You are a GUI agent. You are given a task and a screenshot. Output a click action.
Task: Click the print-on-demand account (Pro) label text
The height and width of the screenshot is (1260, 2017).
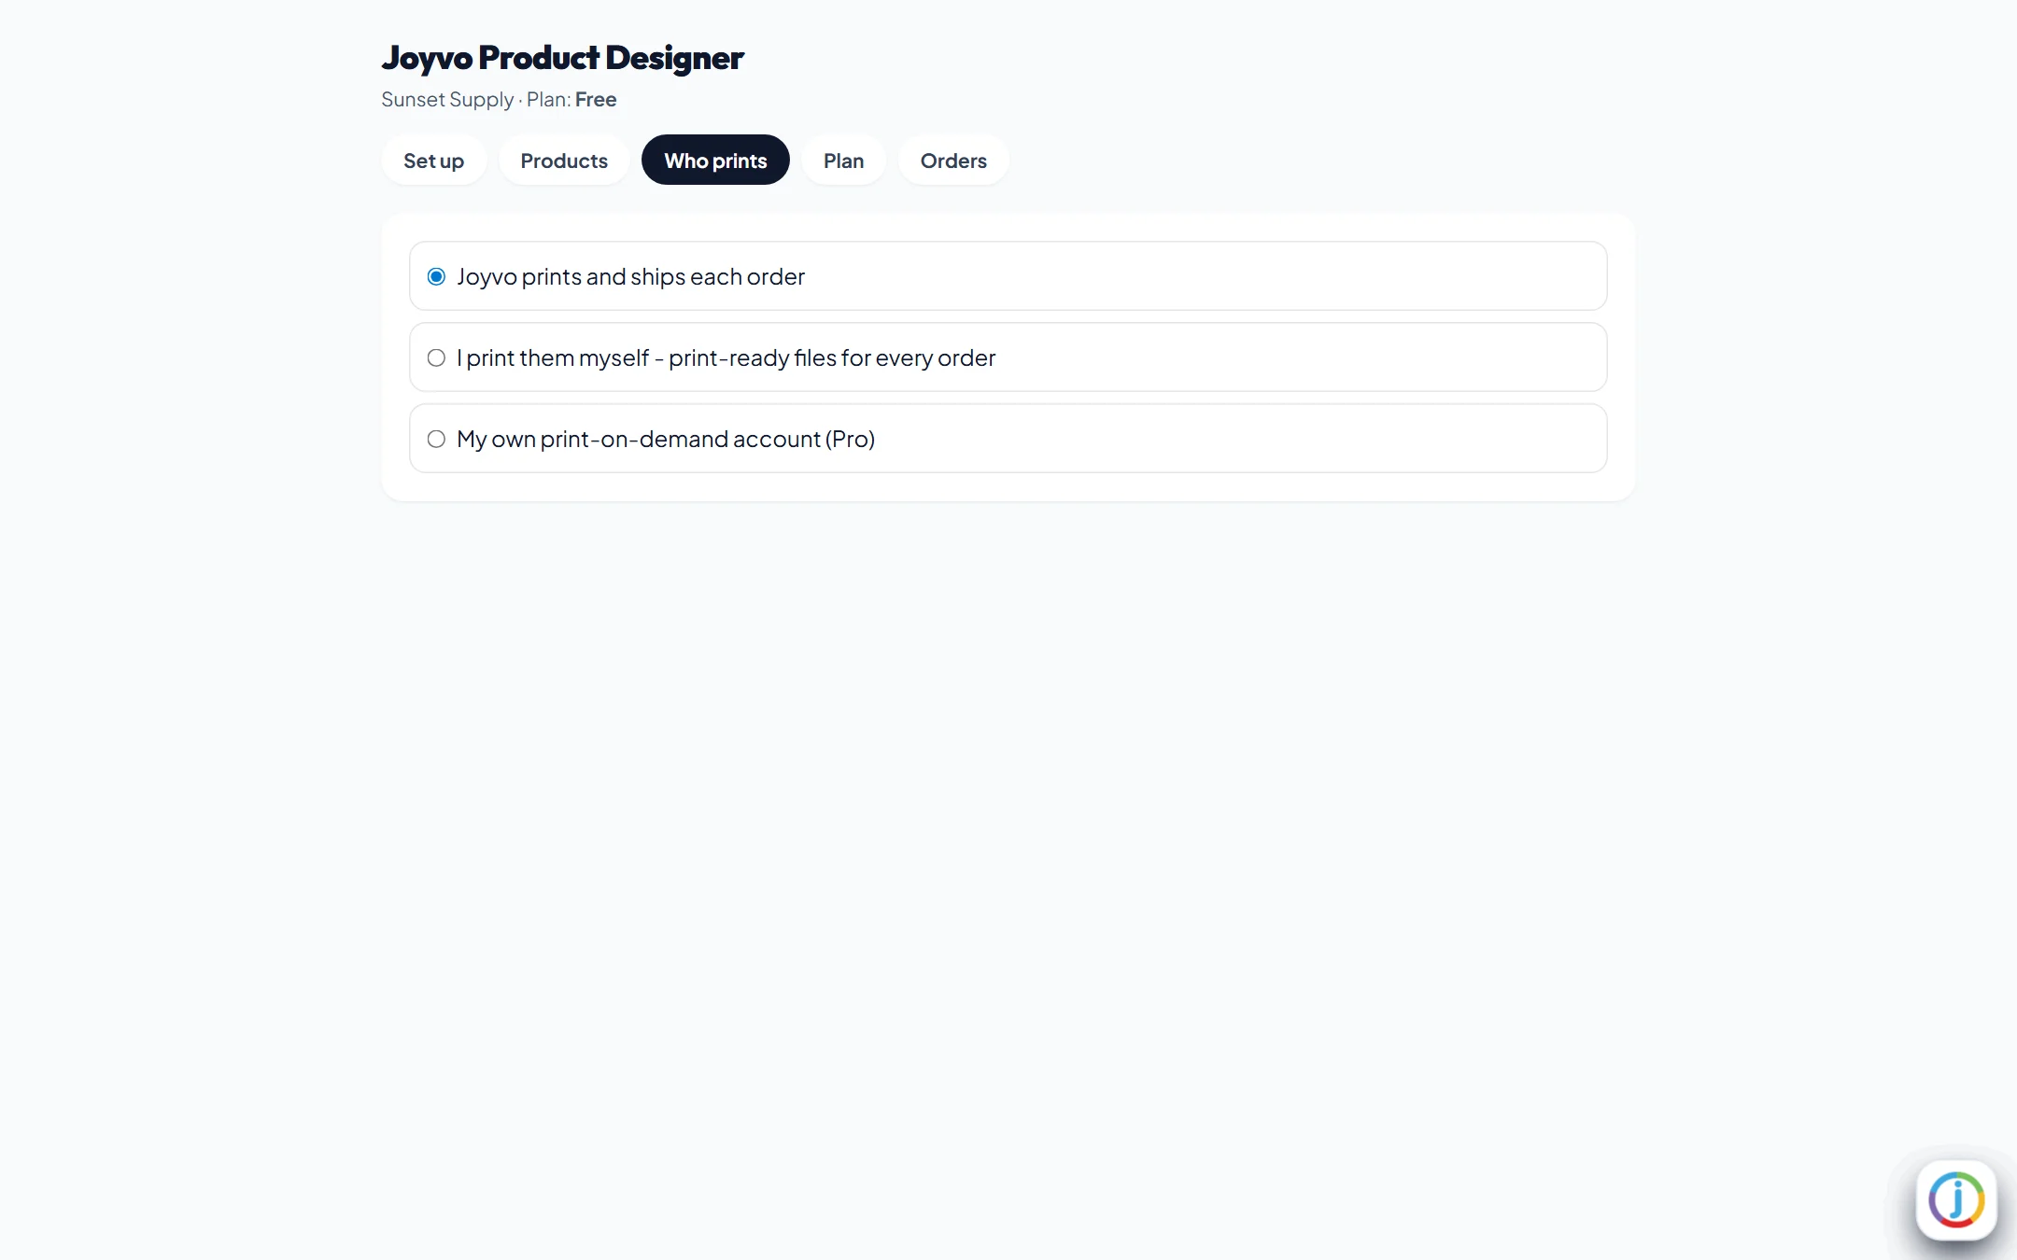[708, 440]
